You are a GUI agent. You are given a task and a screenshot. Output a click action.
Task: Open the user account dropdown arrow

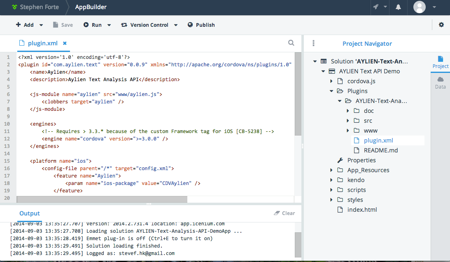[434, 7]
